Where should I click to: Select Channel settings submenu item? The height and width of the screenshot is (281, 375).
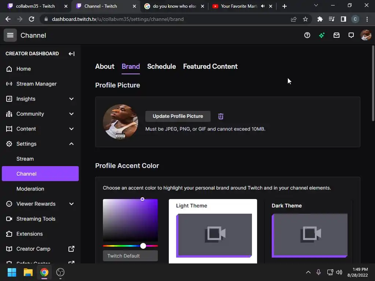[40, 174]
